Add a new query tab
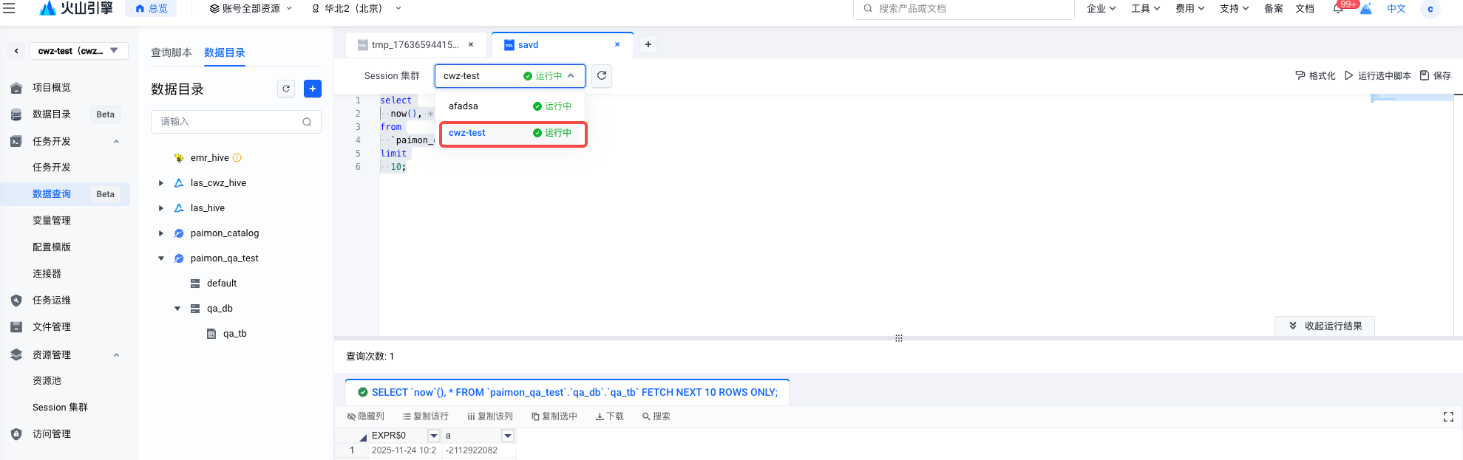This screenshot has height=460, width=1463. [x=648, y=44]
